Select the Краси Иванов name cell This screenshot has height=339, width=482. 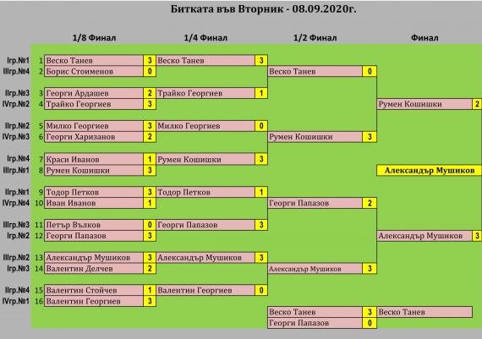[94, 159]
